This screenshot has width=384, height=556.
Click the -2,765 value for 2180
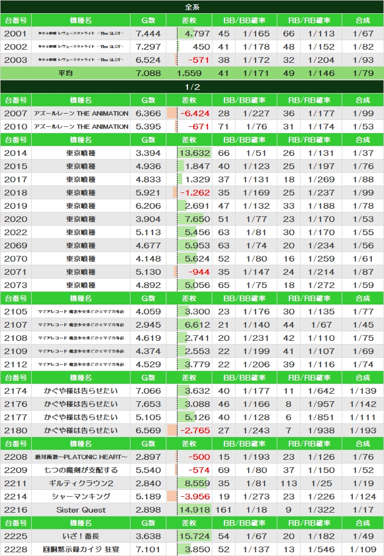tap(195, 430)
